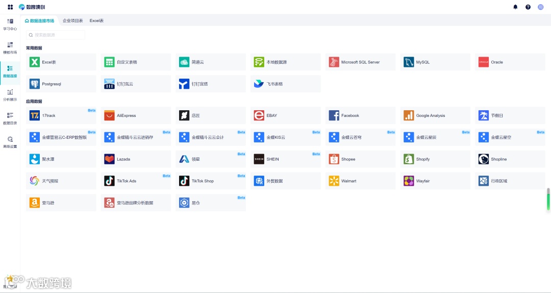The height and width of the screenshot is (293, 551).
Task: Open the Excel表 data source icon
Action: click(x=35, y=62)
